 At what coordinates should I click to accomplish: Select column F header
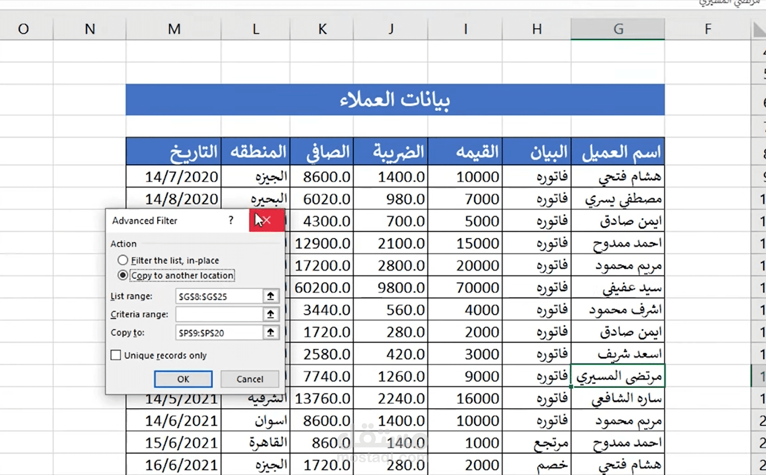point(707,29)
